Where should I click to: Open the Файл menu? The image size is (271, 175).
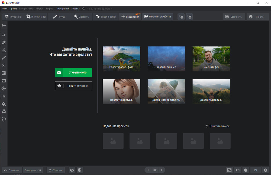(4, 9)
